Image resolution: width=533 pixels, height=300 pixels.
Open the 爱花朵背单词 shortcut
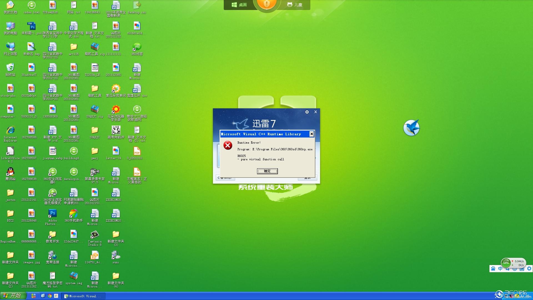(116, 91)
